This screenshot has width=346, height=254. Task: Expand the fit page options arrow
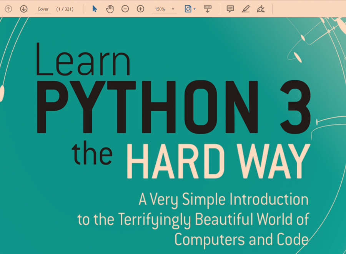[195, 9]
